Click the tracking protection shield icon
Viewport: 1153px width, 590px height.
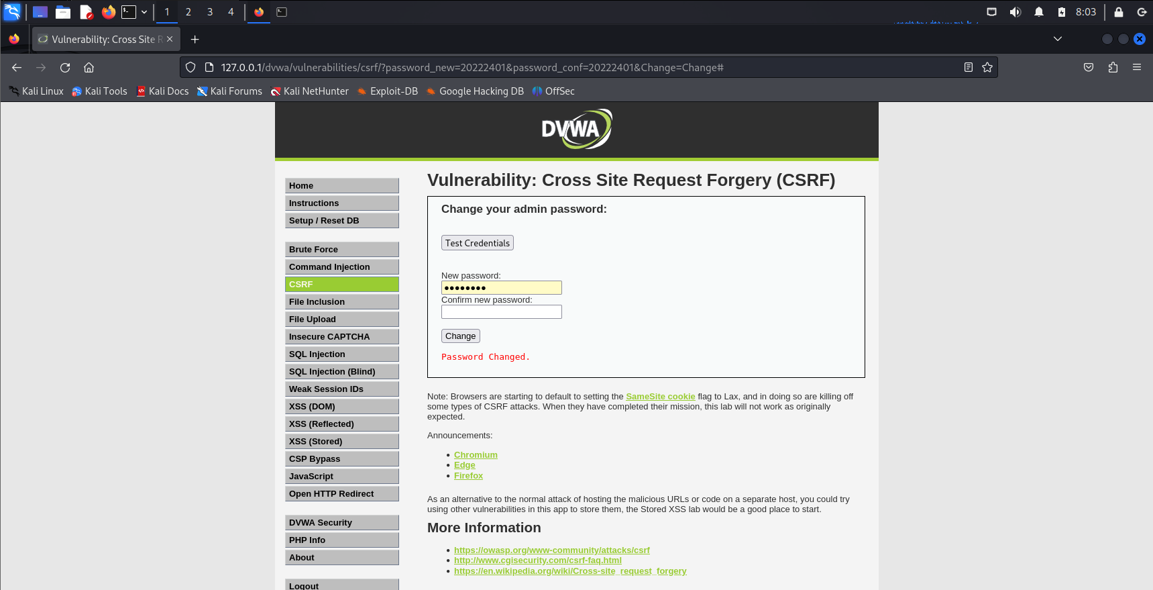[190, 67]
